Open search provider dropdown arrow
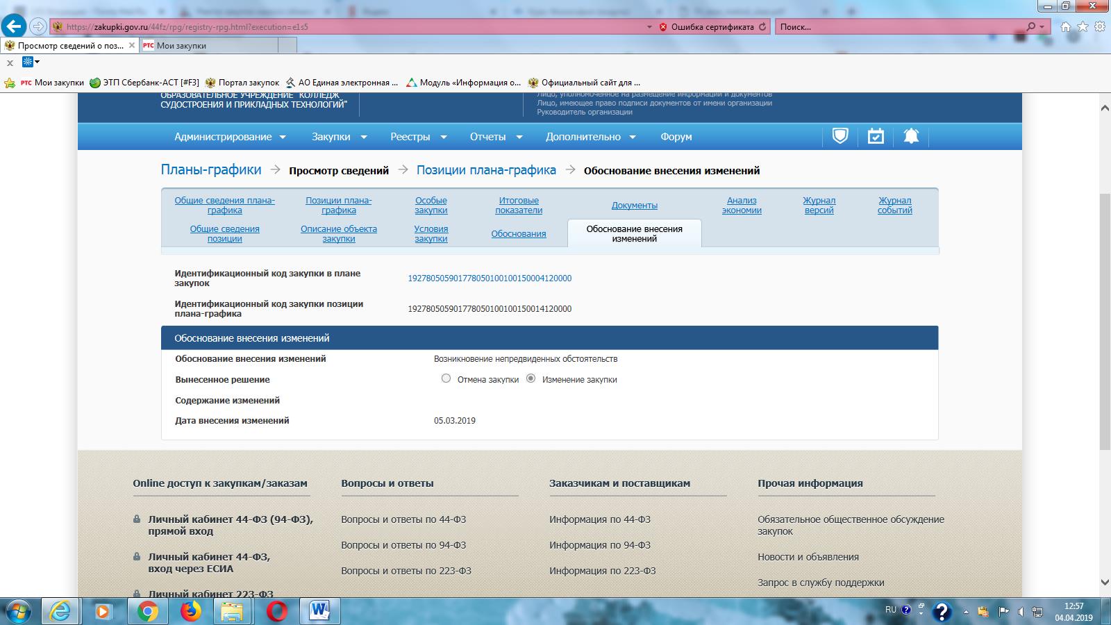This screenshot has height=625, width=1111. (x=1042, y=27)
